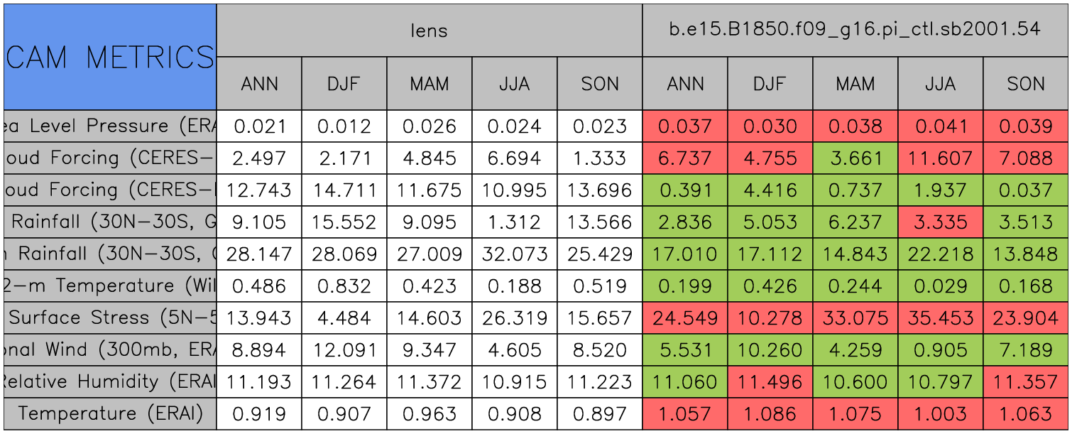Select the SON header under the pi_ctl case
The height and width of the screenshot is (434, 1072).
pos(1026,84)
